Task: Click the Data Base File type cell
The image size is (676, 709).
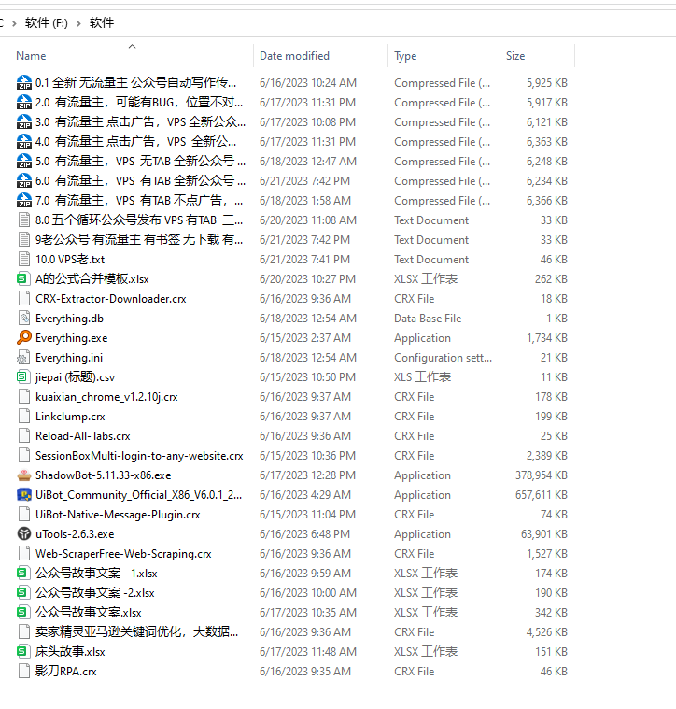Action: coord(428,319)
